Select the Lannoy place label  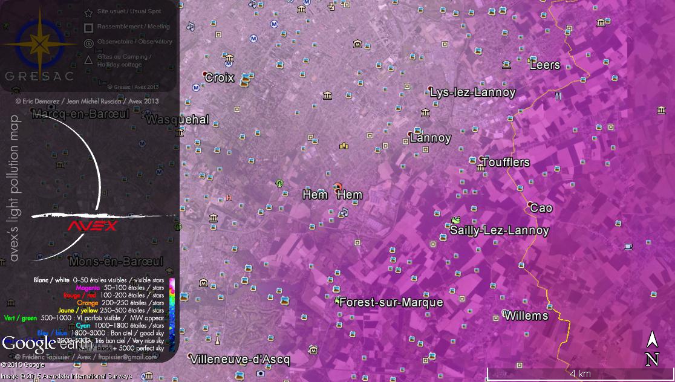click(431, 138)
